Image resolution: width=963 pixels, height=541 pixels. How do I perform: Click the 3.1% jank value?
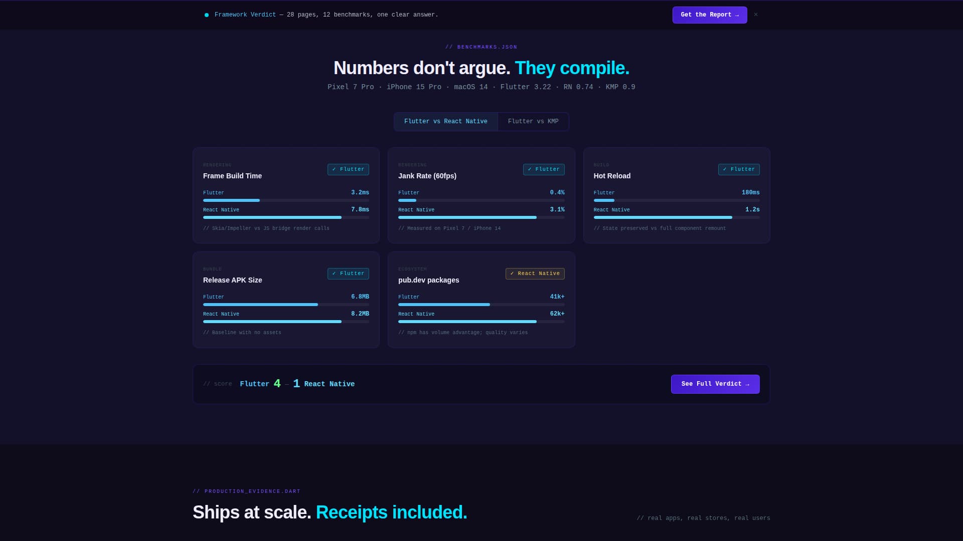point(557,210)
